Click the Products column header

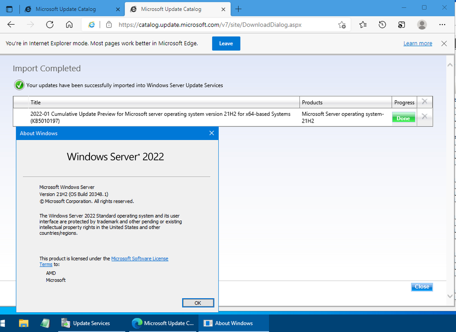tap(346, 103)
